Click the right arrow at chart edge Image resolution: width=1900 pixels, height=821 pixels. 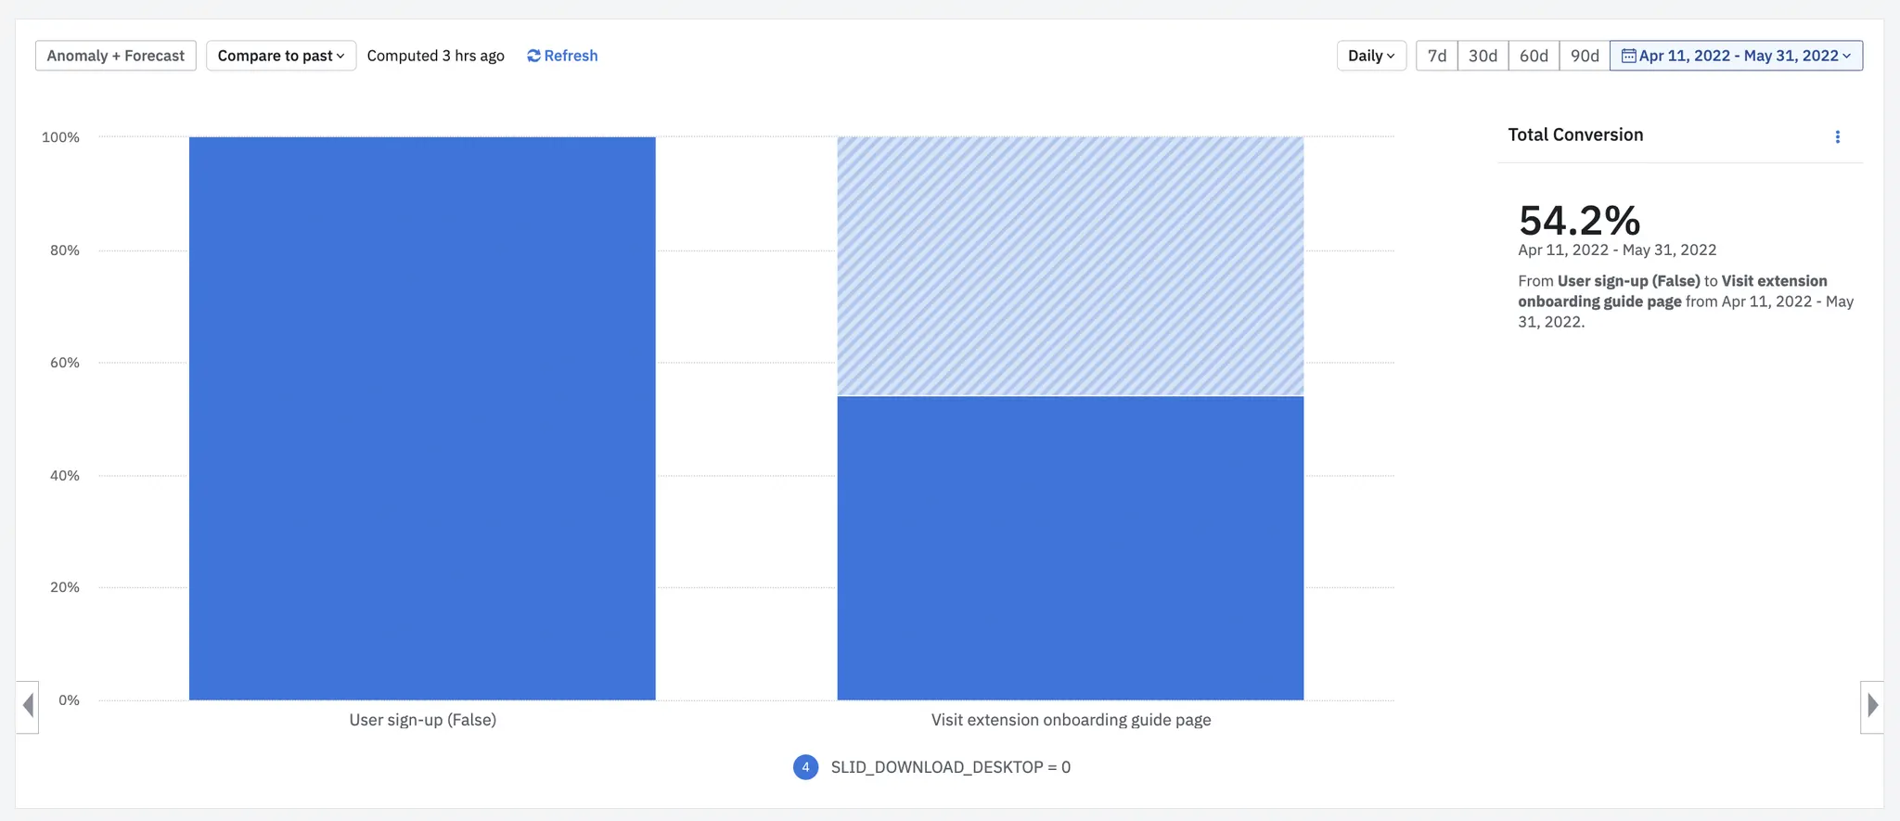pos(1872,706)
